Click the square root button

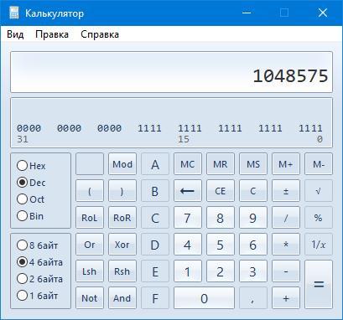pos(319,191)
